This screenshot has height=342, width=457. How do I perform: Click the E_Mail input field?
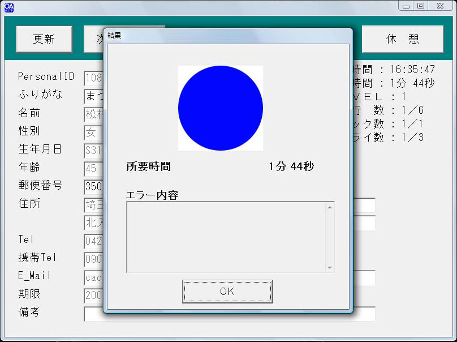click(93, 277)
